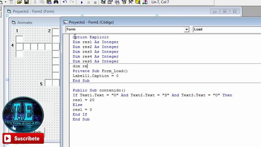Click the 'Dim res5 As Integer' line
This screenshot has height=147, width=261.
click(95, 61)
